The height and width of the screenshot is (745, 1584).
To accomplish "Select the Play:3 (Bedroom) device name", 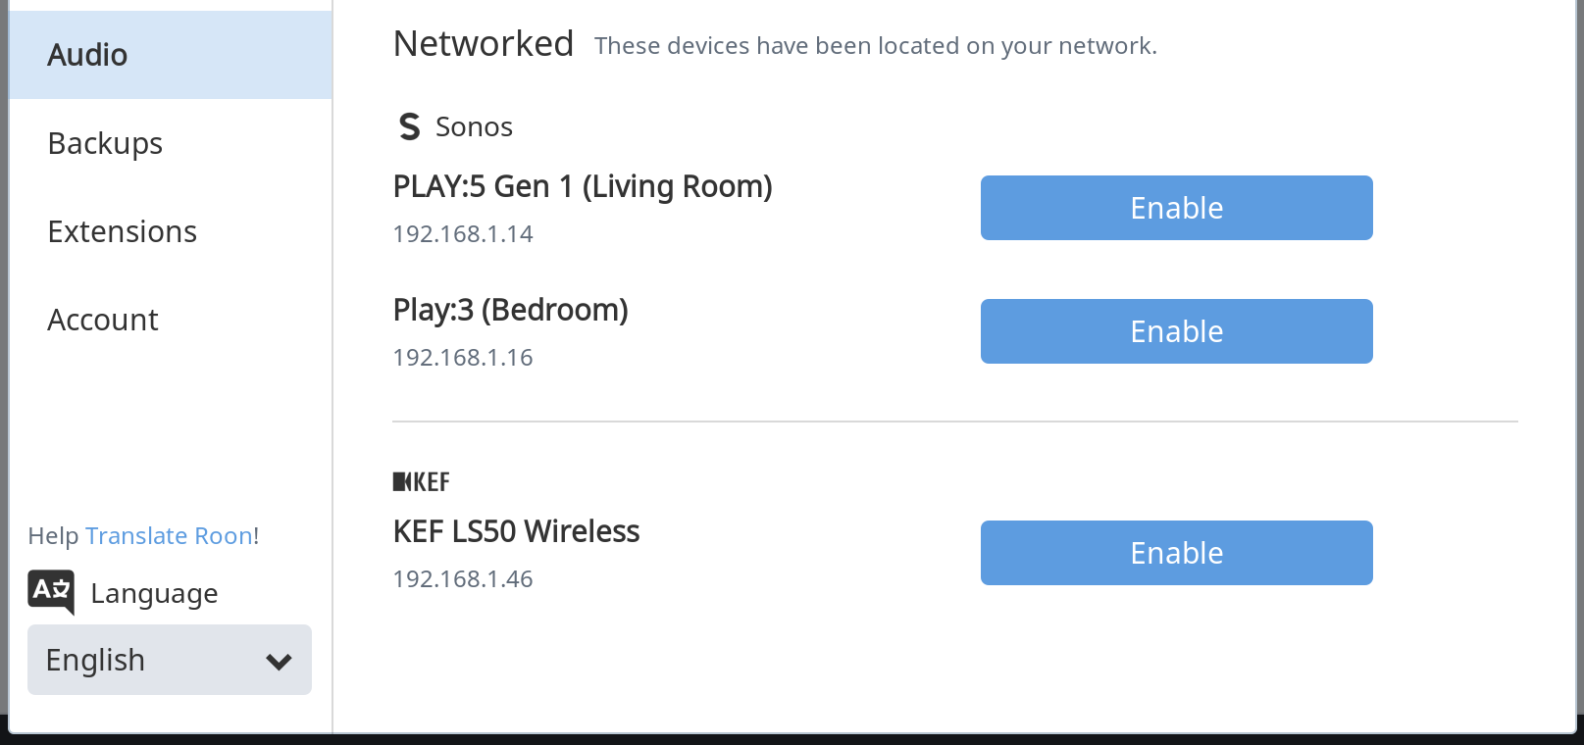I will point(510,310).
